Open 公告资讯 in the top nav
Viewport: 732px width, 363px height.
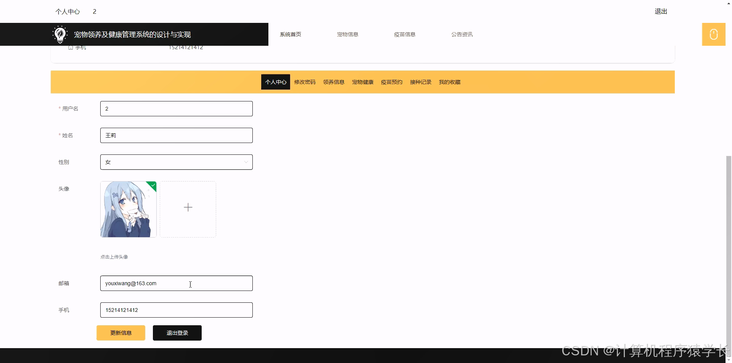tap(462, 34)
